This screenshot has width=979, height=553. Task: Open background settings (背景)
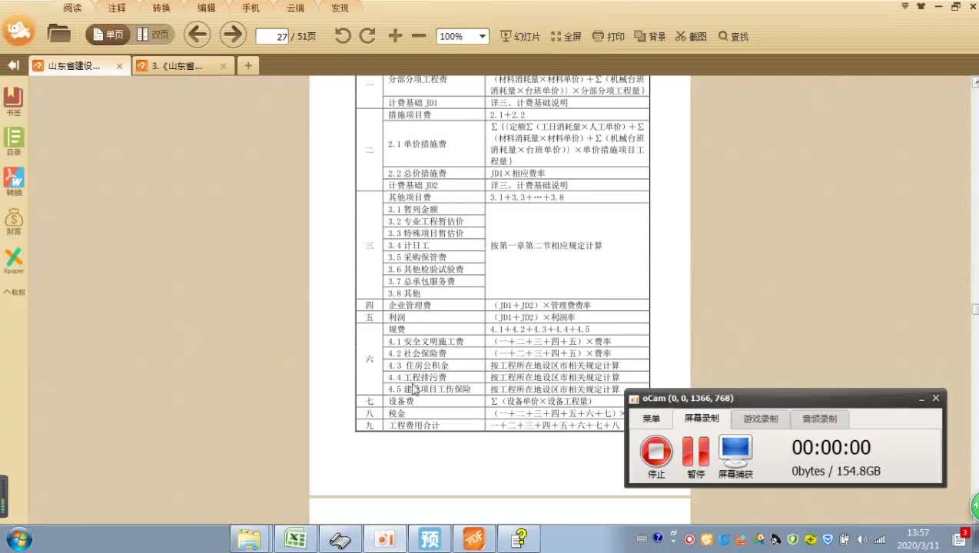650,36
